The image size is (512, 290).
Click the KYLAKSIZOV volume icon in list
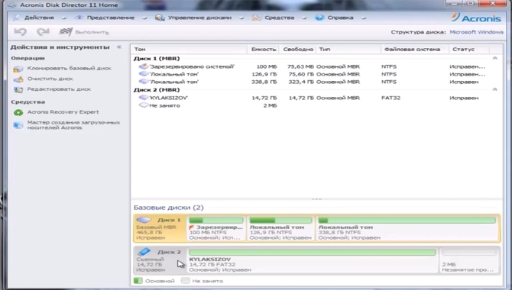tap(144, 98)
